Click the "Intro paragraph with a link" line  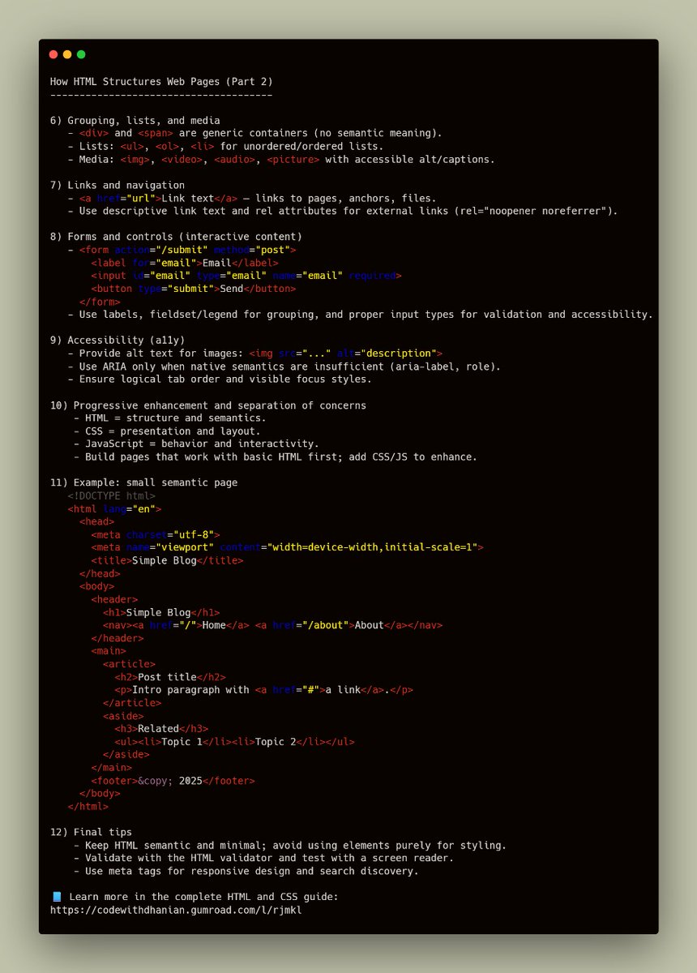(263, 690)
